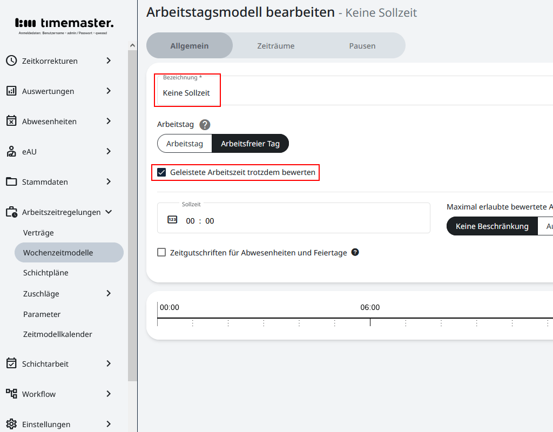Switch to the Zeiträume tab
Viewport: 553px width, 432px height.
click(x=276, y=45)
